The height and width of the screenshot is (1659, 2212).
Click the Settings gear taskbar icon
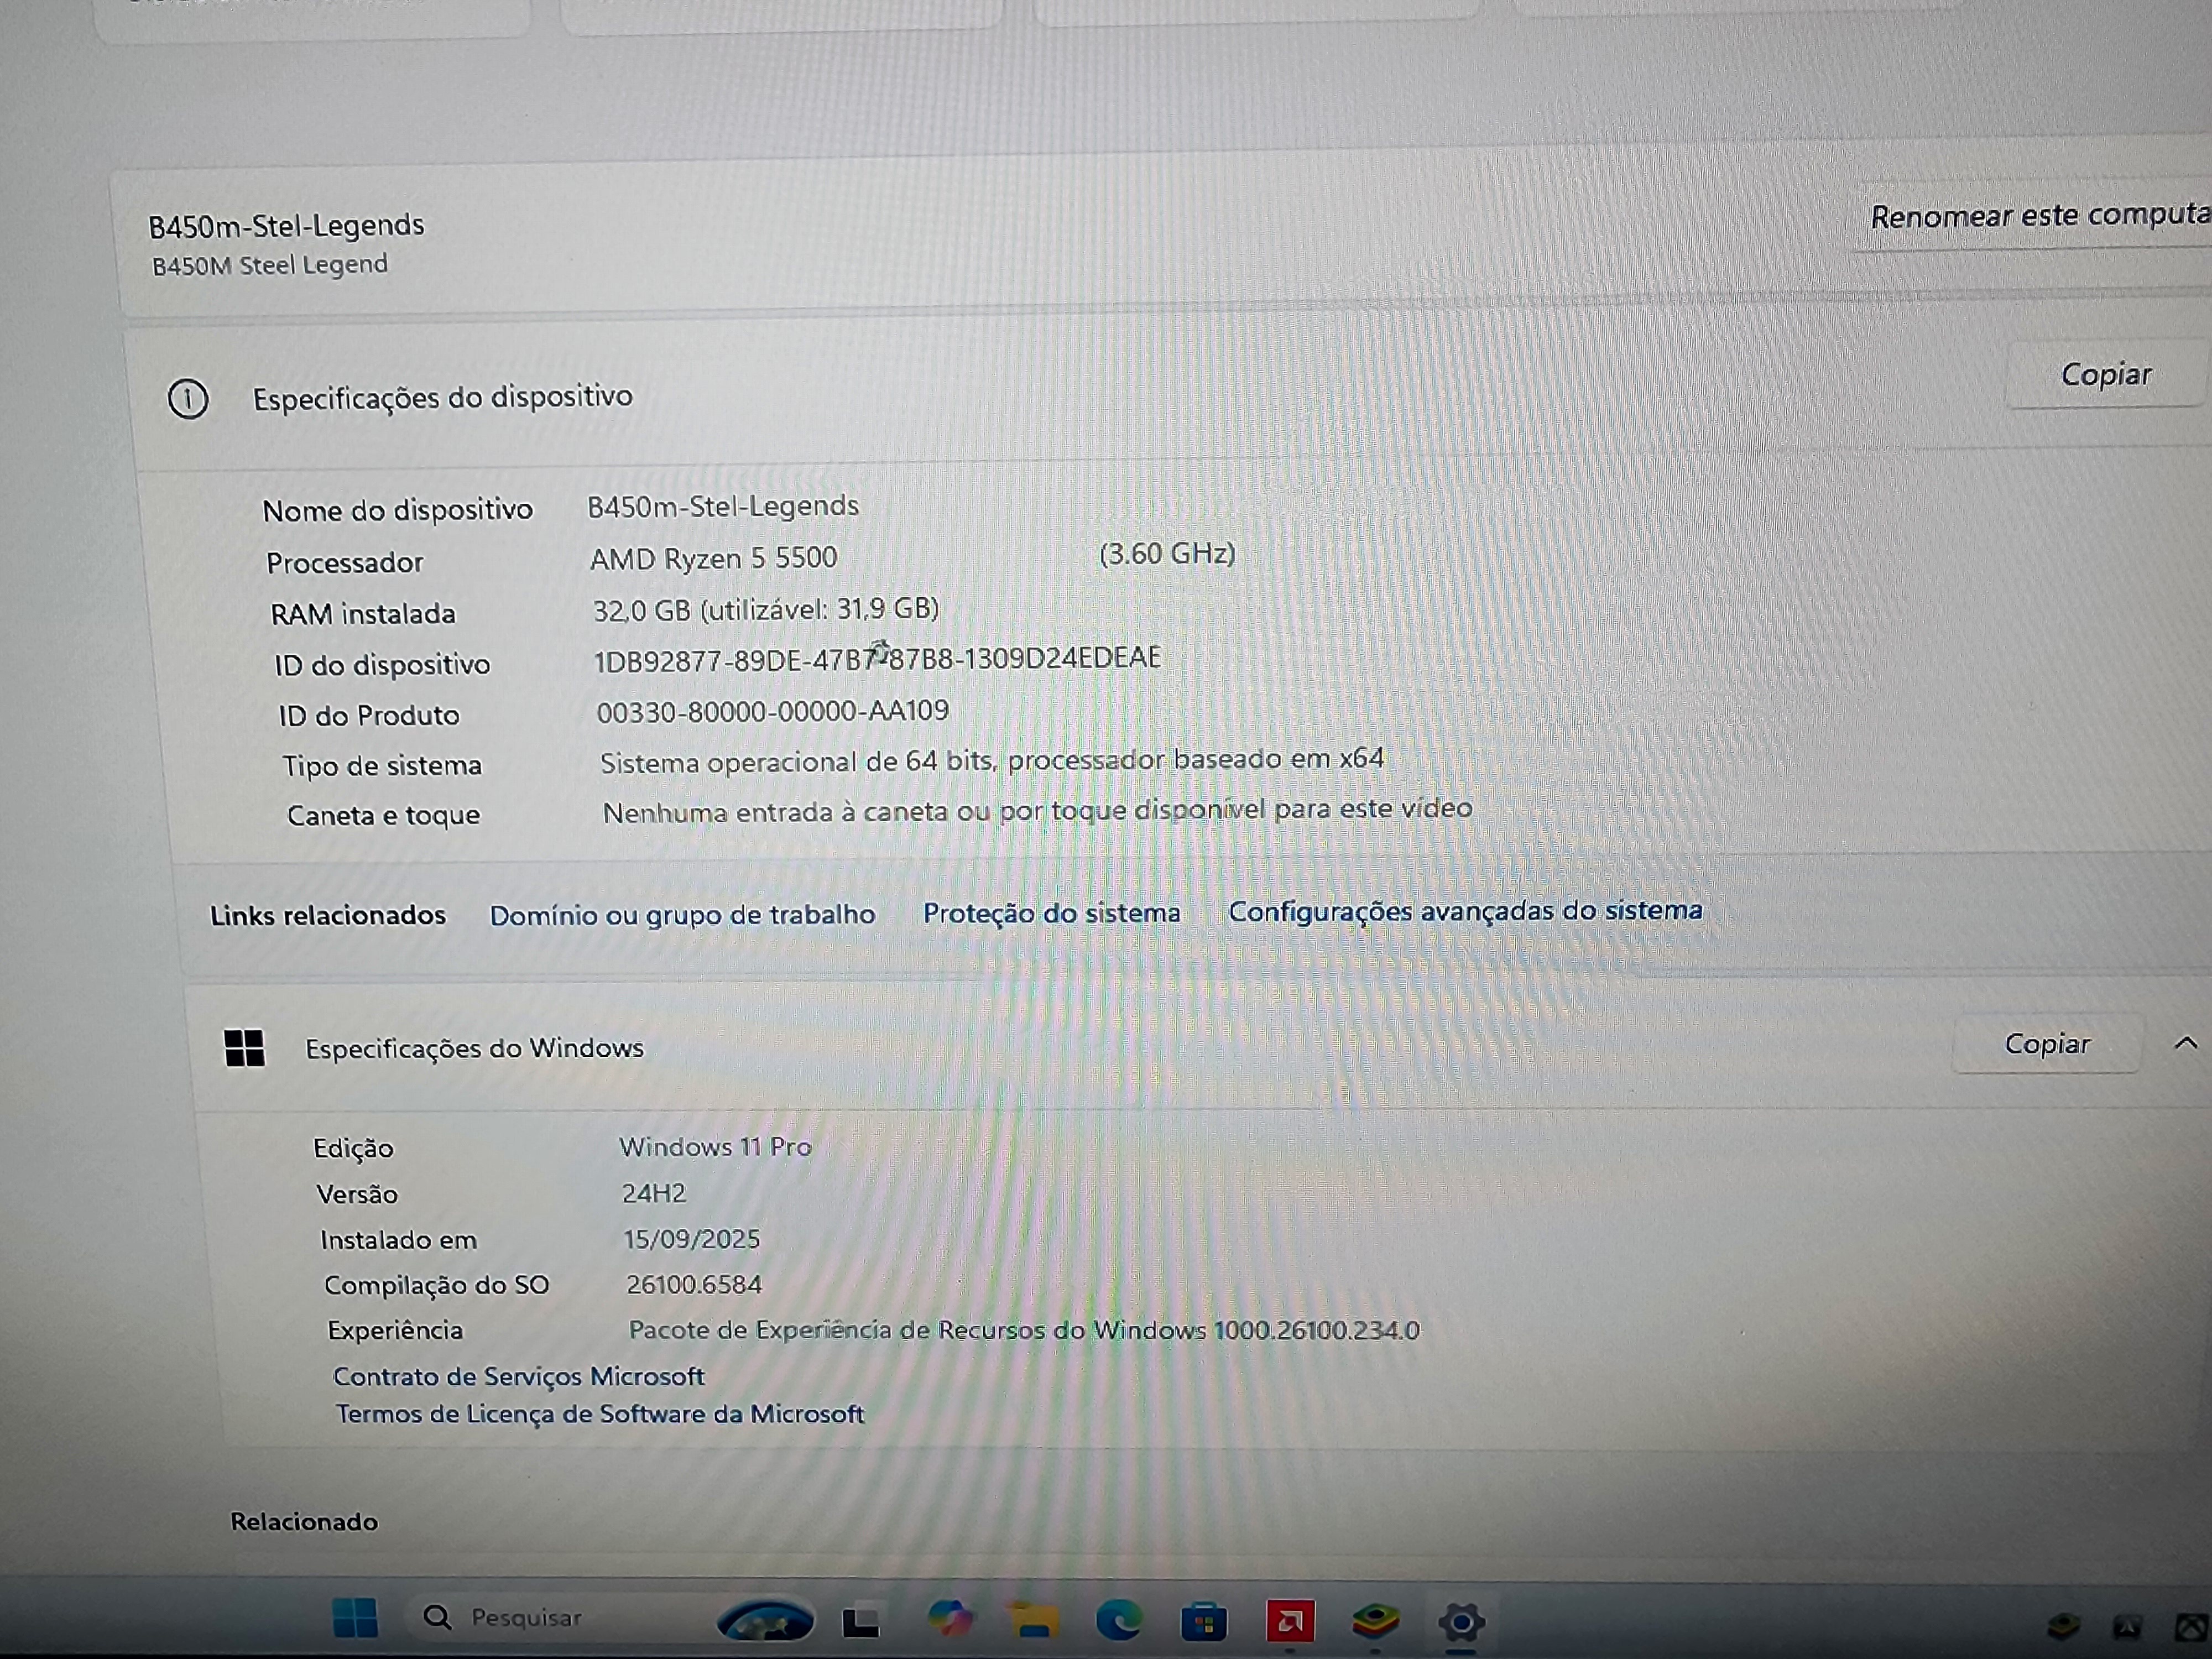[x=1461, y=1621]
